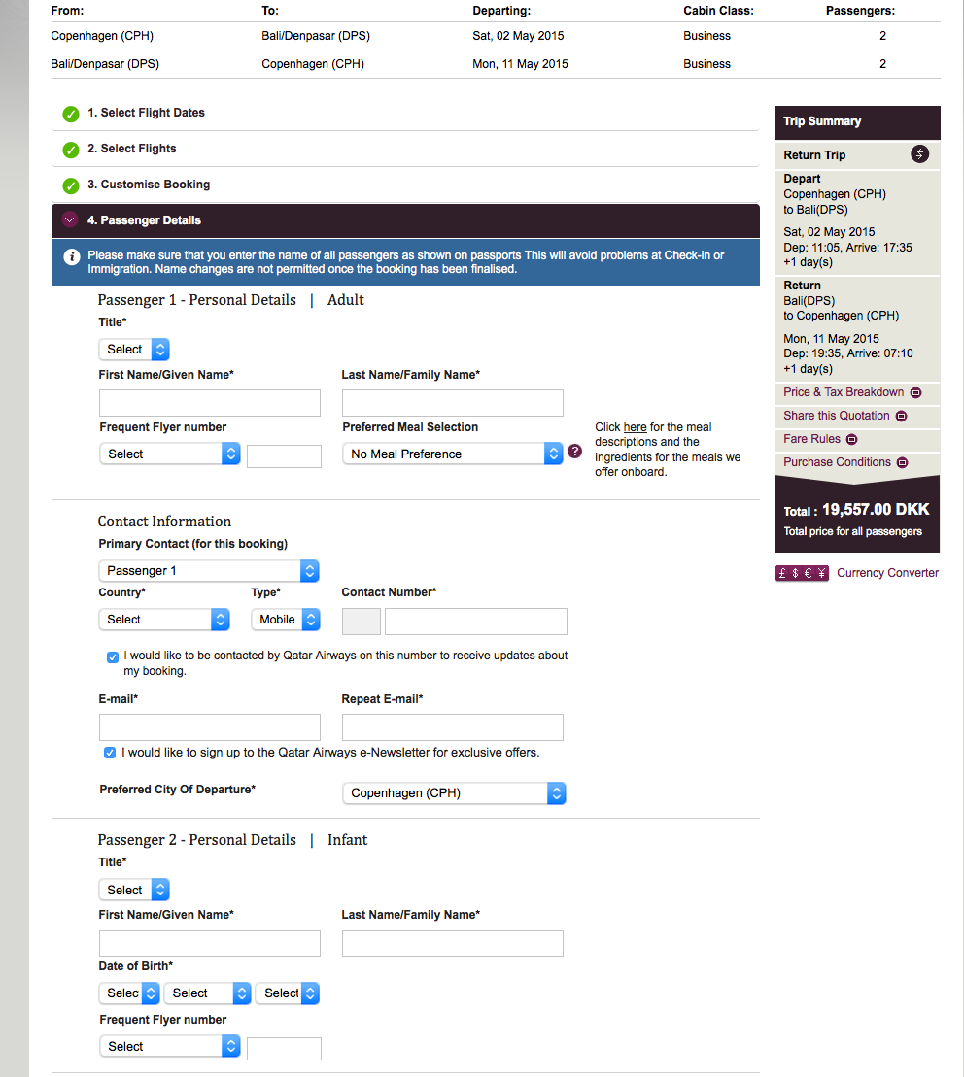Open the Currency Converter link
964x1077 pixels.
pos(887,573)
